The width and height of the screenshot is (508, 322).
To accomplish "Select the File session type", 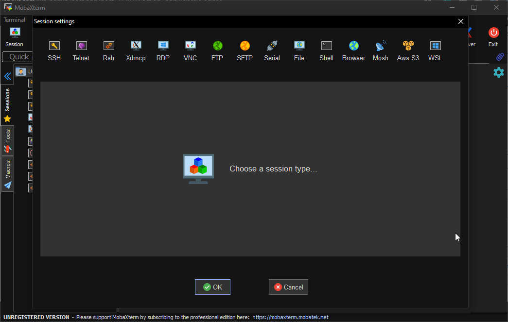I will (x=299, y=51).
